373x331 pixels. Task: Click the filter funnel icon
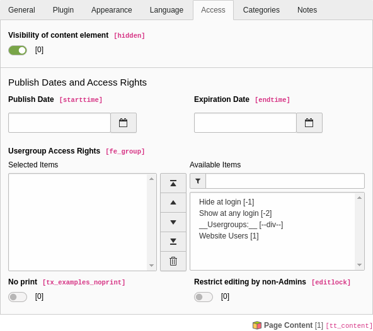point(198,181)
